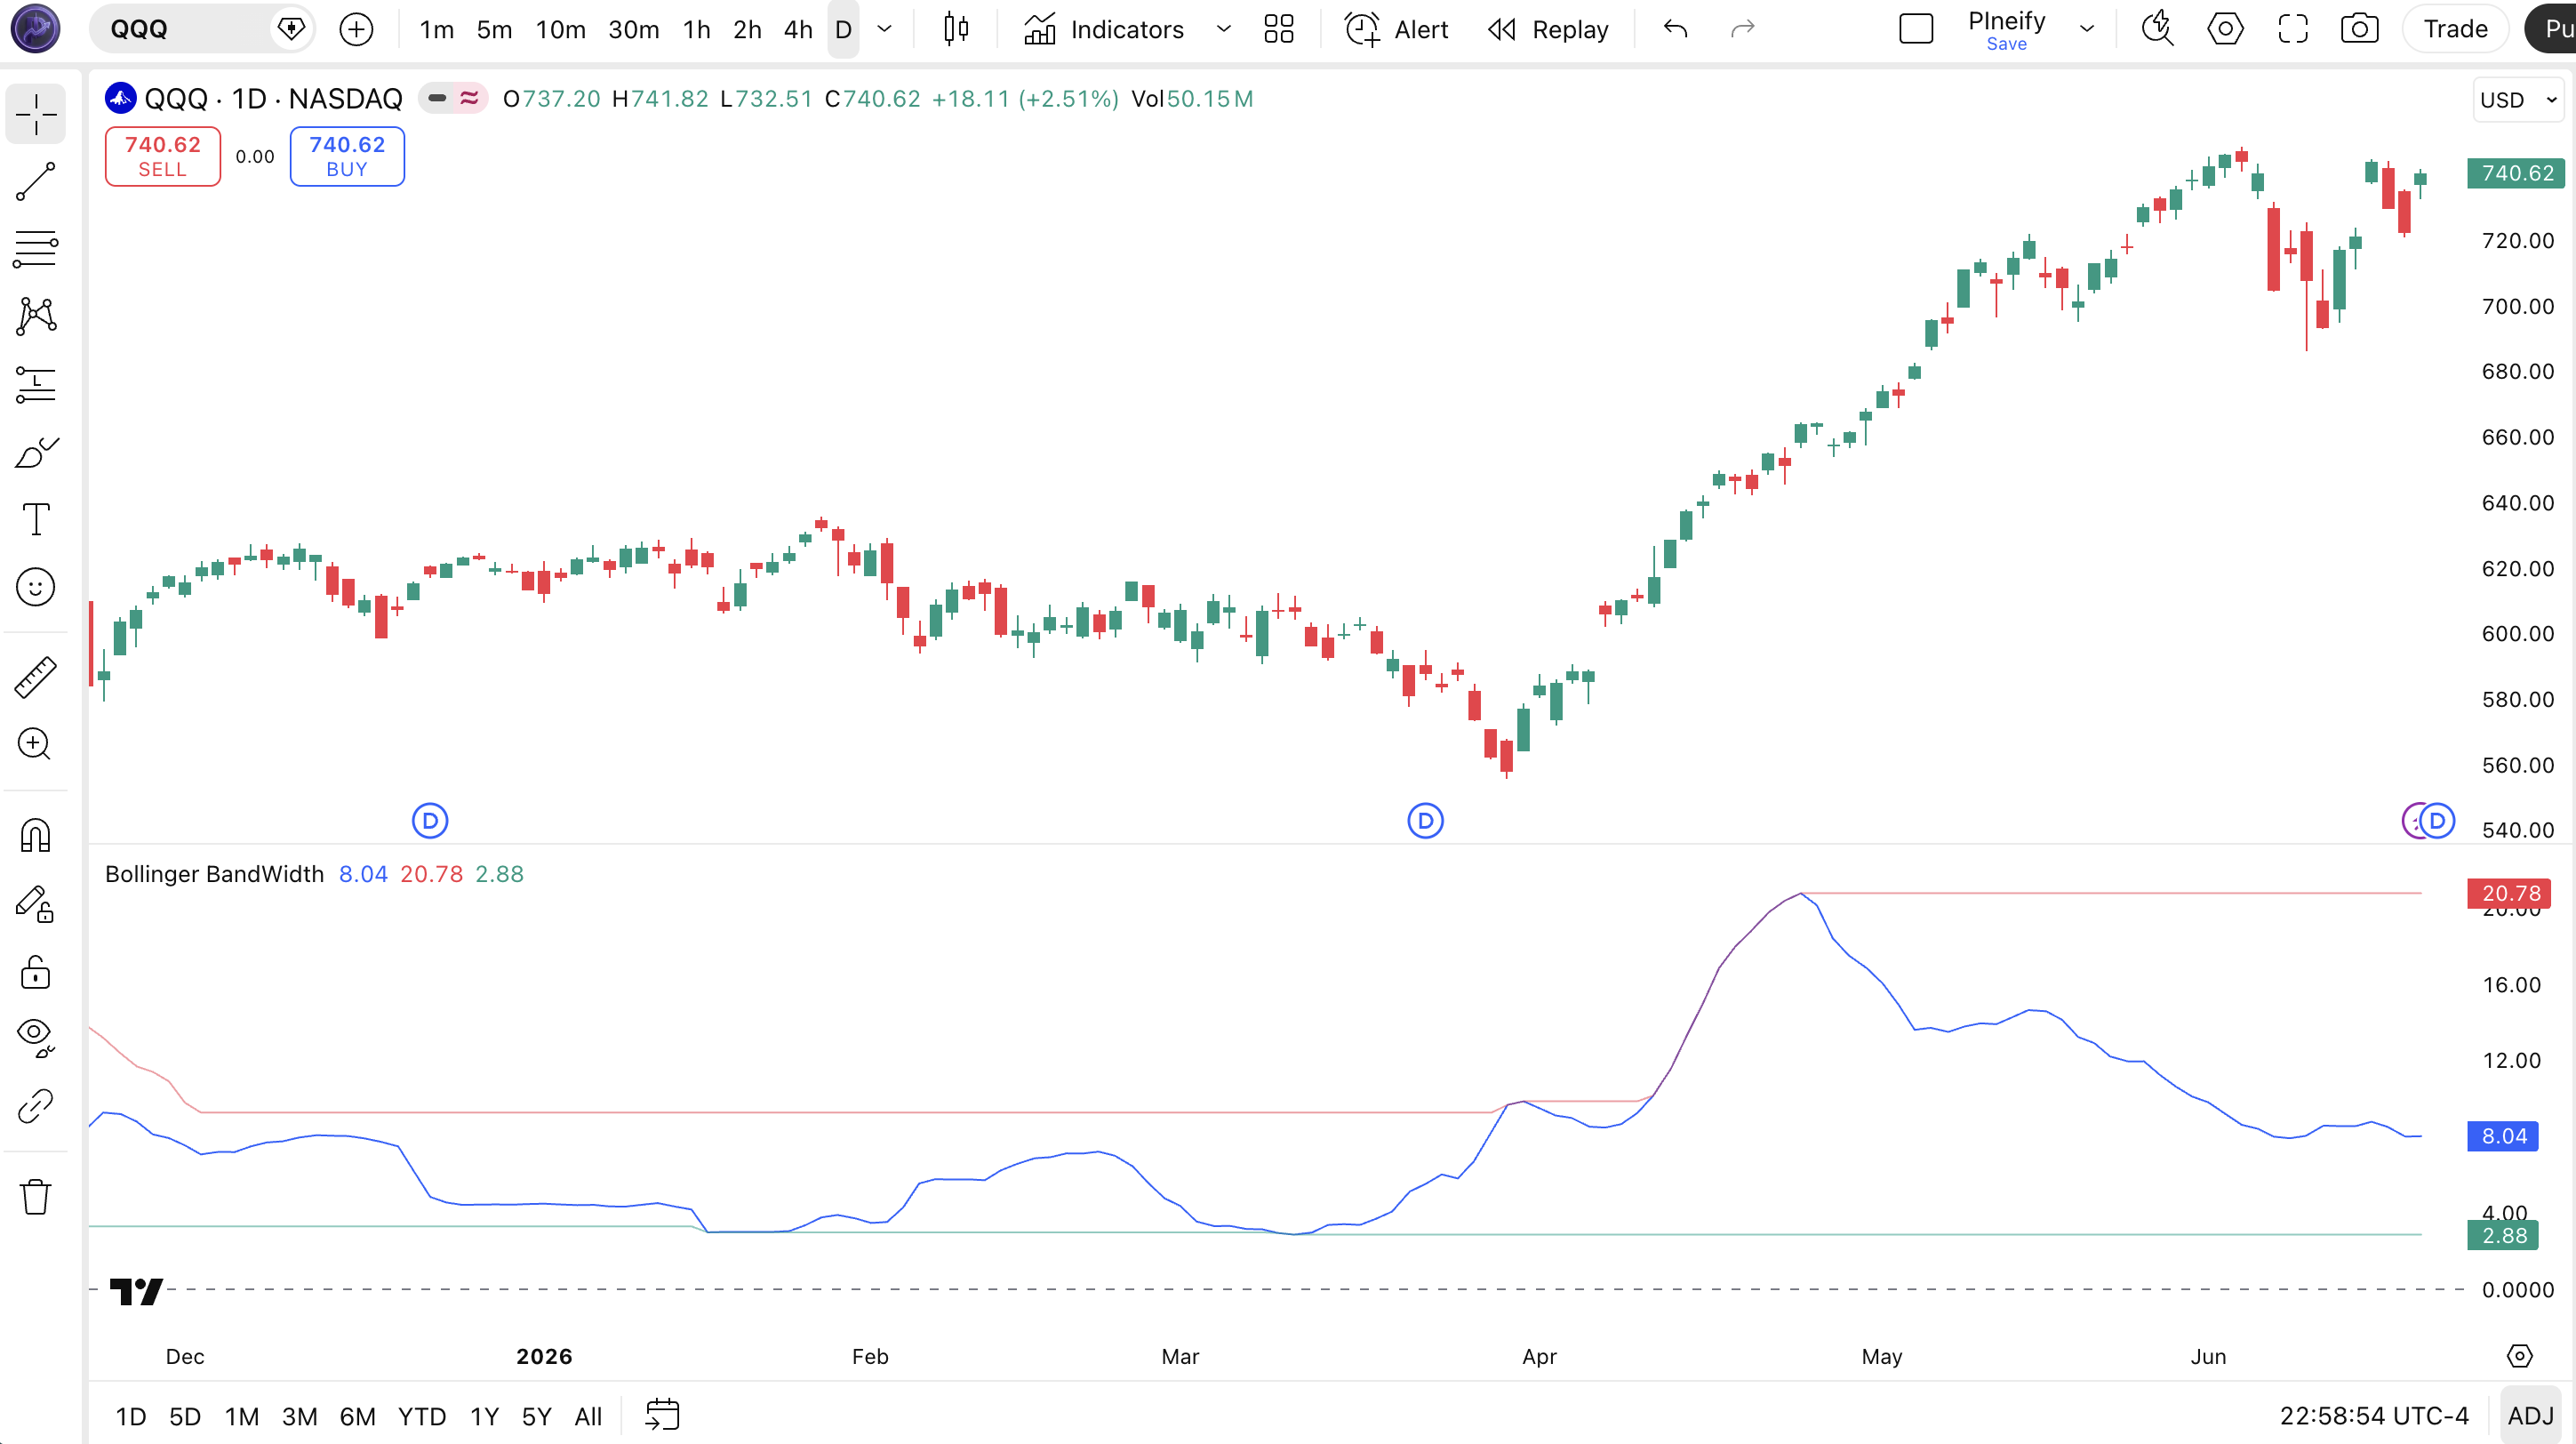Select the crosshair cursor tool

click(36, 114)
